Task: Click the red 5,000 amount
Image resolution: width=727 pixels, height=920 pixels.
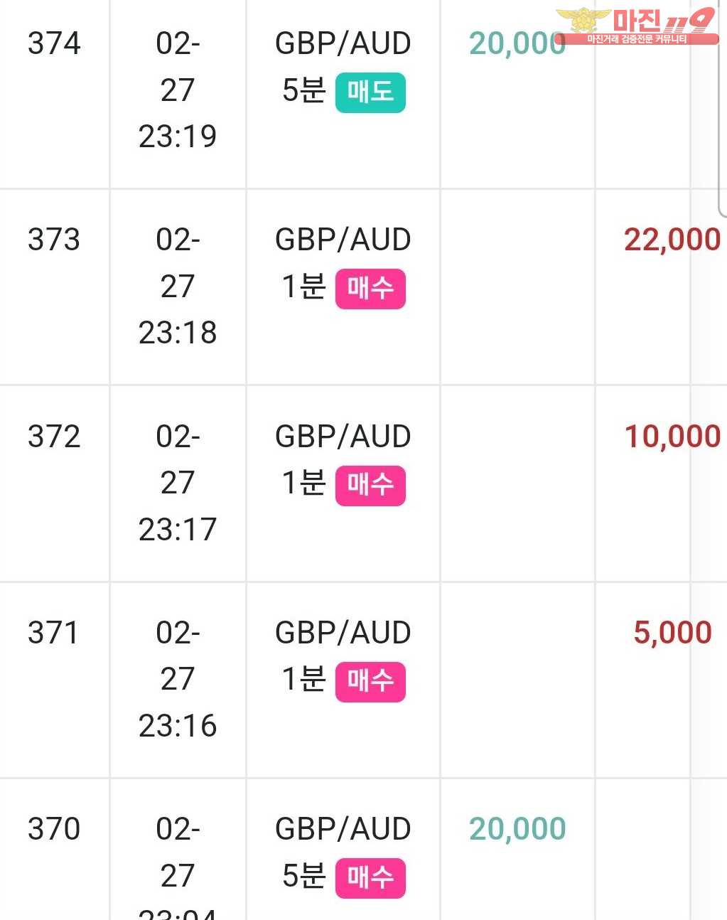Action: [672, 633]
